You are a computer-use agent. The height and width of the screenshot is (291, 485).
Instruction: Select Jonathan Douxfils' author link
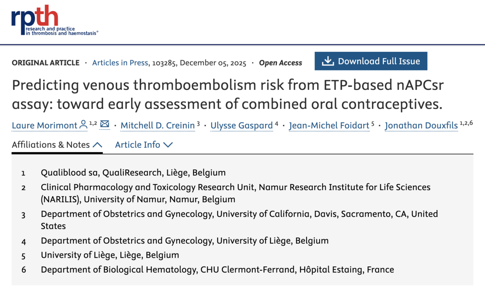click(x=421, y=125)
